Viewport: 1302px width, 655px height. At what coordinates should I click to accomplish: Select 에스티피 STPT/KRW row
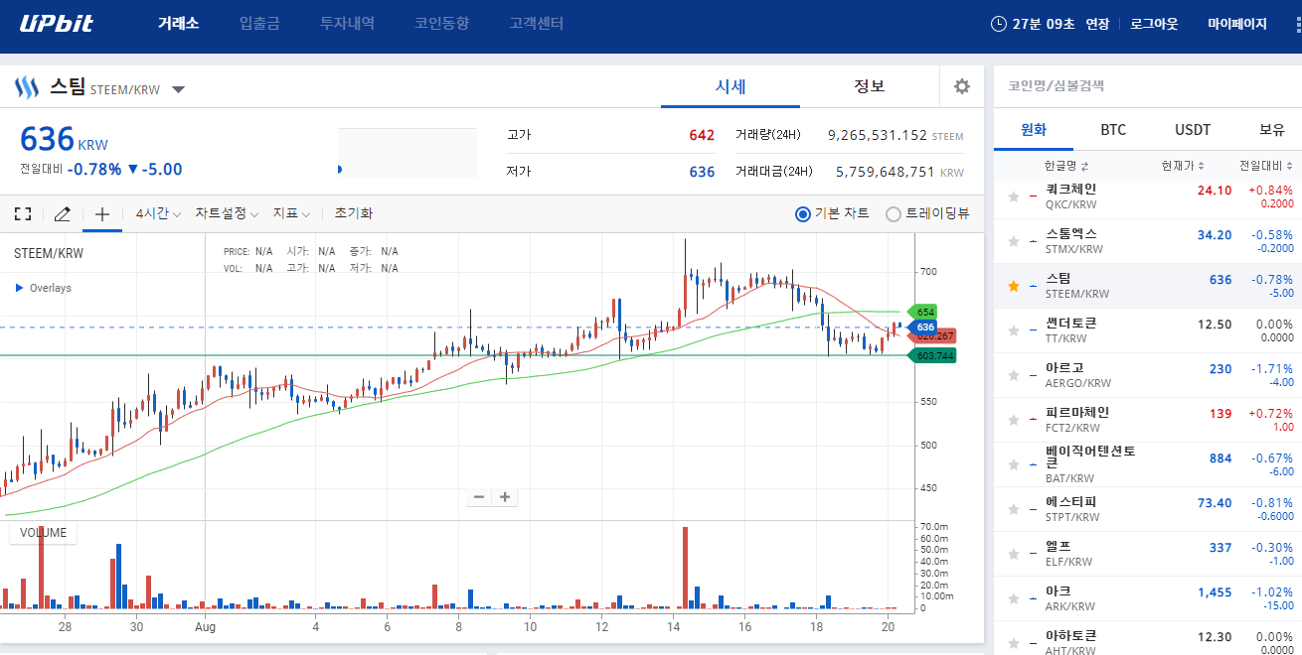pos(1148,509)
